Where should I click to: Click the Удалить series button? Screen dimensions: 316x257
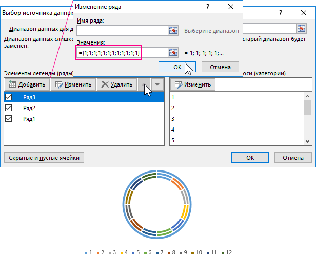[x=117, y=84]
